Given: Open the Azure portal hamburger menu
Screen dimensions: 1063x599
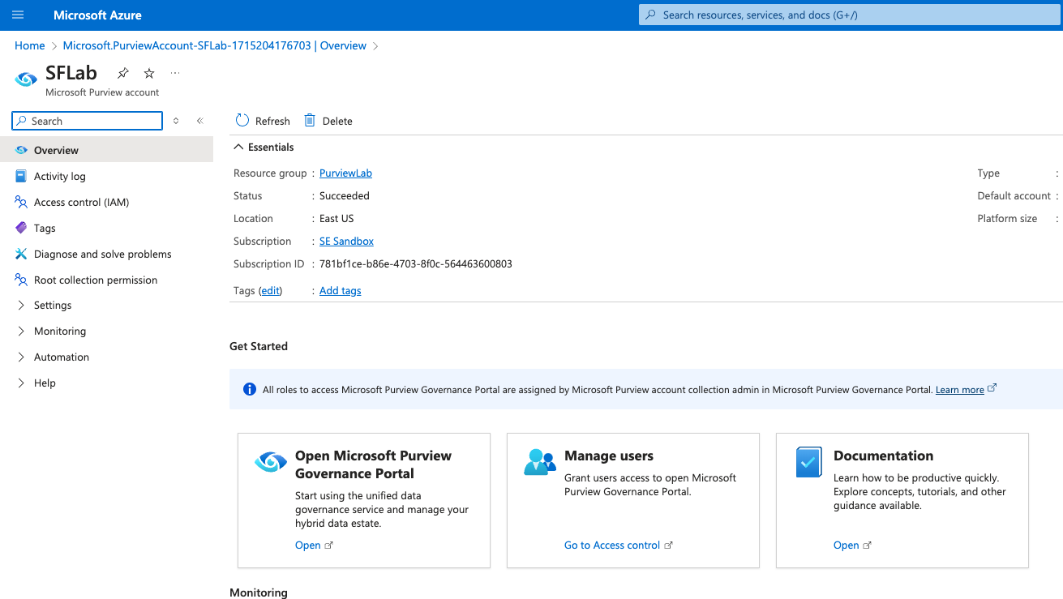Looking at the screenshot, I should coord(18,15).
